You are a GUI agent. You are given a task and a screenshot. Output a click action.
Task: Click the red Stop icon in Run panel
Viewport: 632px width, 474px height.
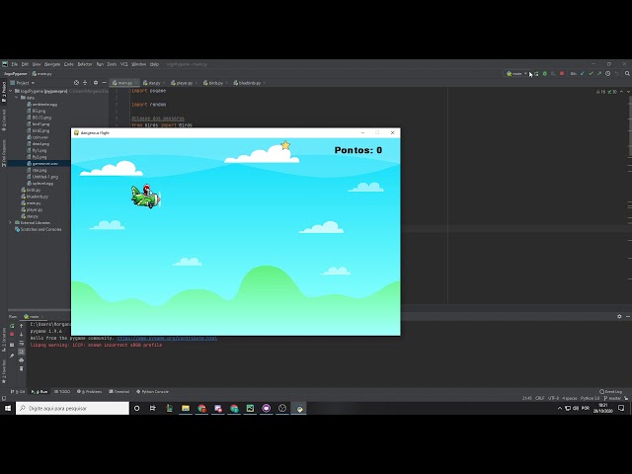12,334
